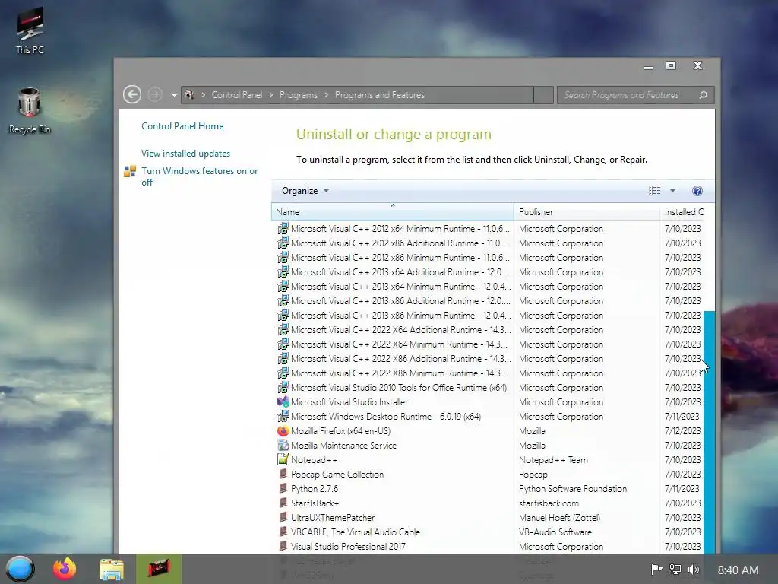The height and width of the screenshot is (584, 778).
Task: Select Microsoft Visual C++ 2022 X86 Additional Runtime
Action: (x=400, y=359)
